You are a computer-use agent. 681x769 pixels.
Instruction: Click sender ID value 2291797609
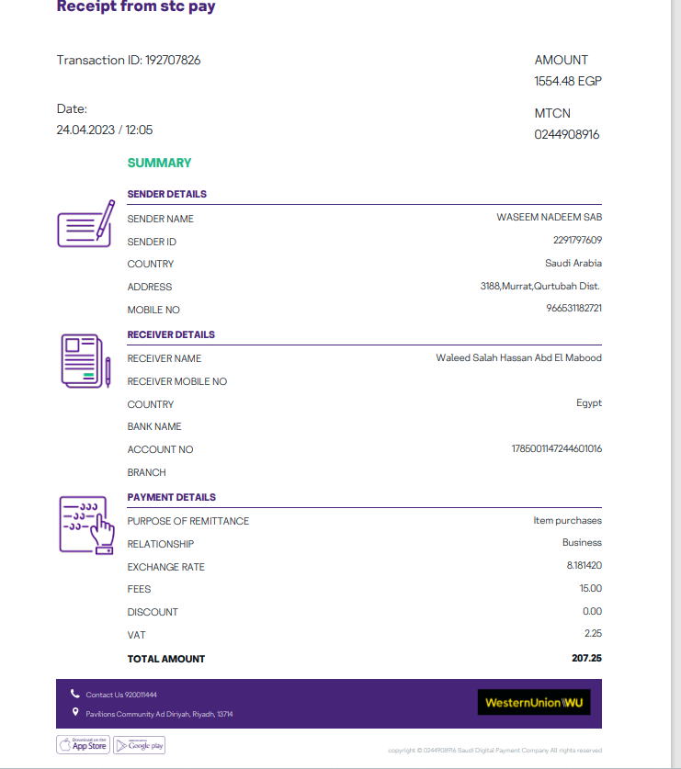pos(577,241)
